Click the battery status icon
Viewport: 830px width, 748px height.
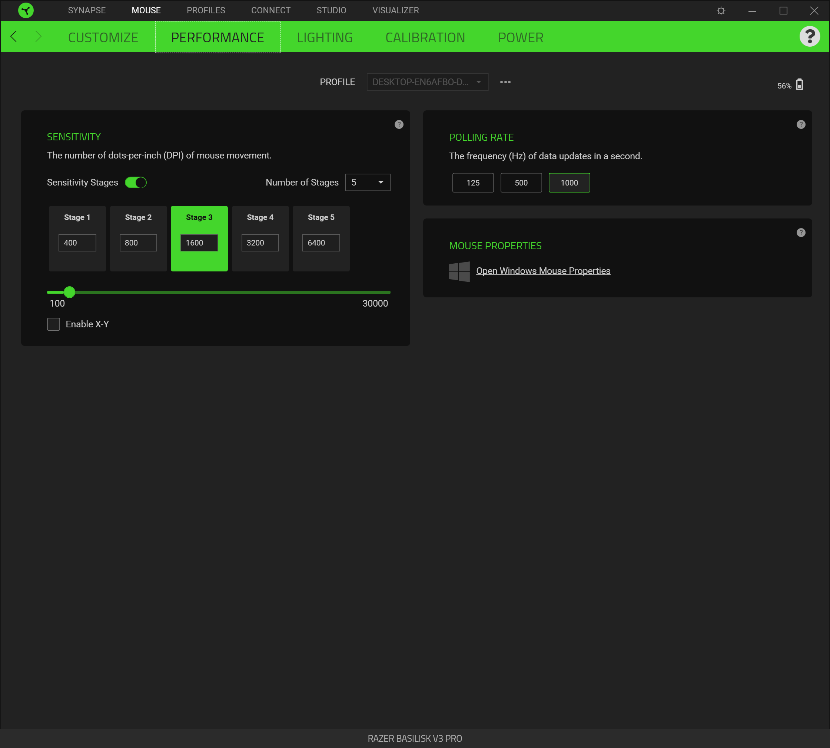coord(799,85)
